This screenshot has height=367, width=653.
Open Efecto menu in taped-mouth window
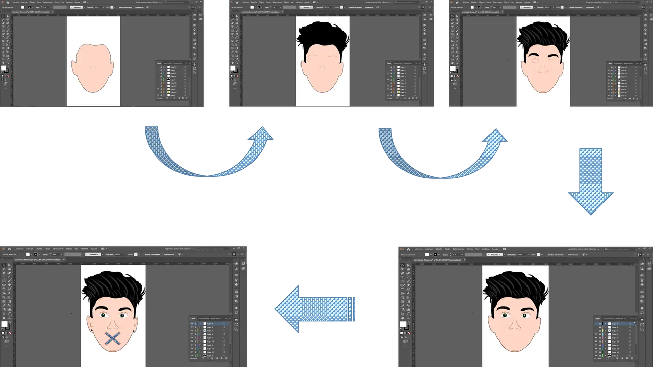point(69,248)
